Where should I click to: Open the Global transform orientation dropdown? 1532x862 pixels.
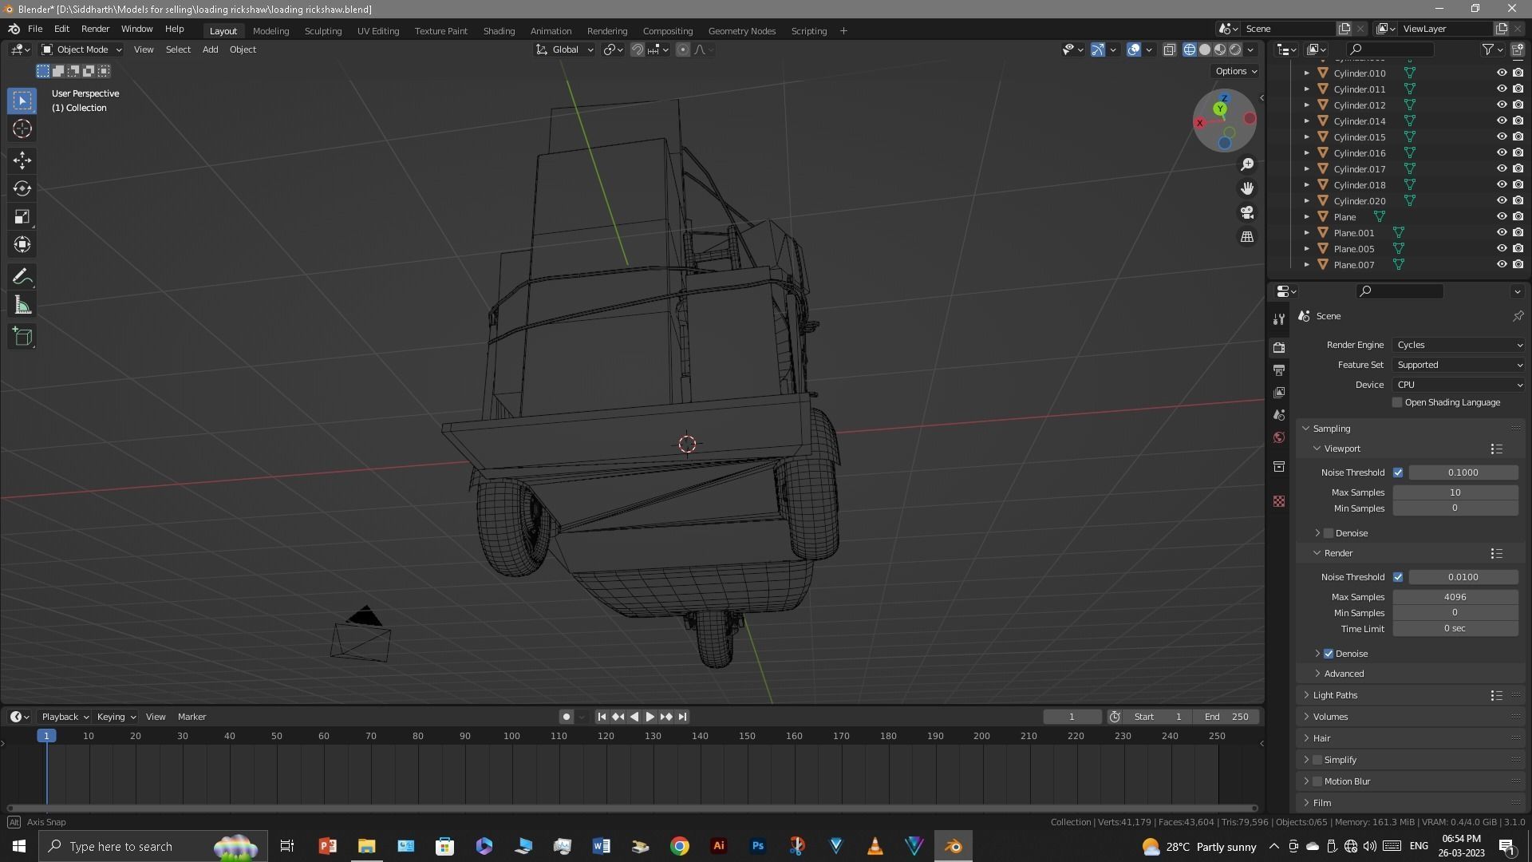[564, 49]
